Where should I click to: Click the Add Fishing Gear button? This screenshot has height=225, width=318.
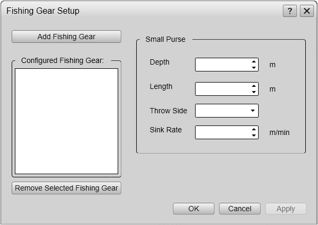pyautogui.click(x=66, y=37)
